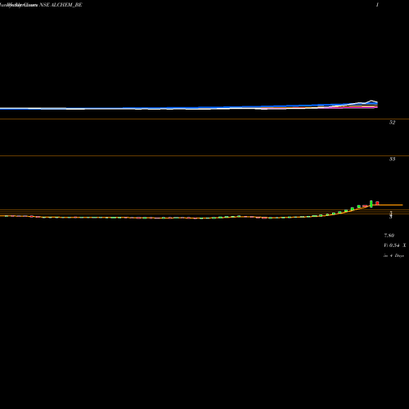Click the 7.80 price label
This screenshot has width=409, height=409.
(x=389, y=236)
